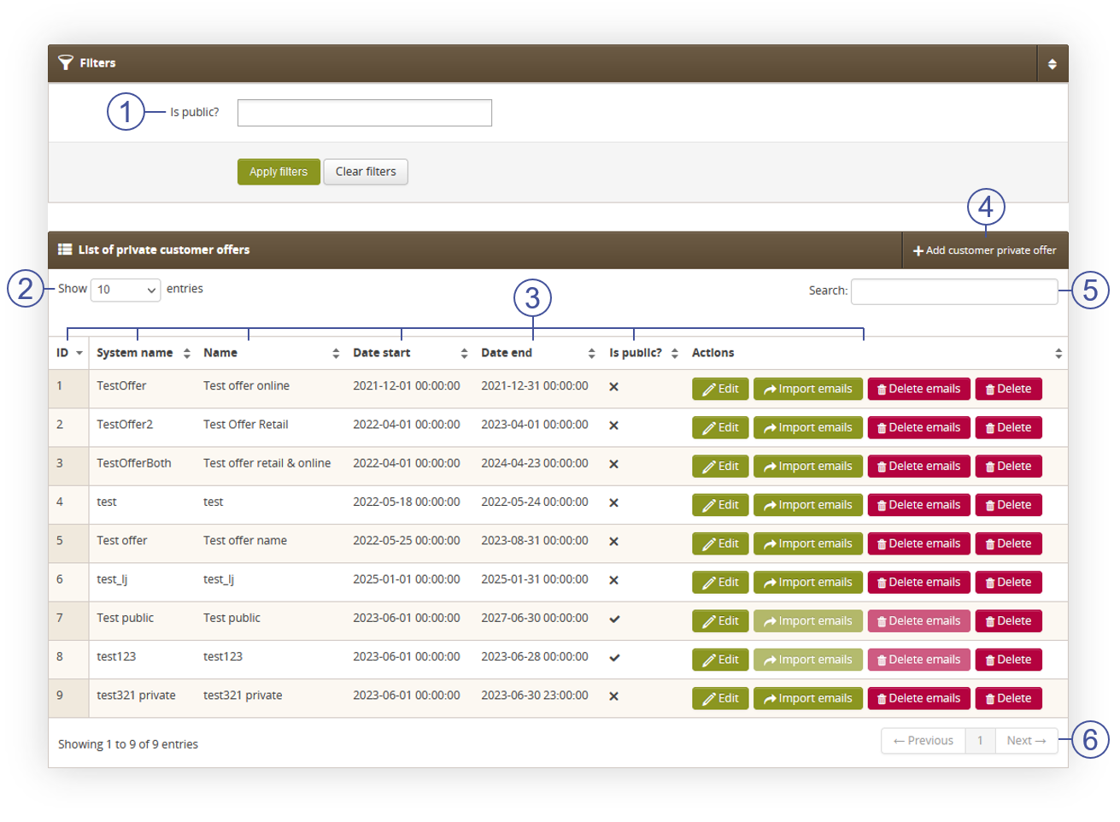The image size is (1120, 822).
Task: Add a new customer private offer
Action: [x=985, y=250]
